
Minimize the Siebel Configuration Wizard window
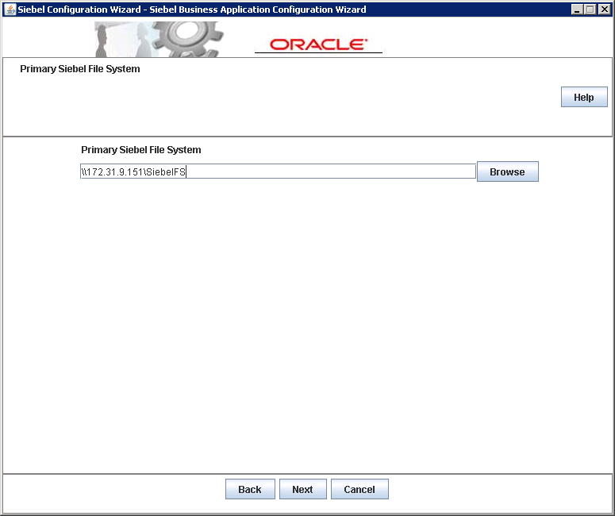[x=577, y=10]
